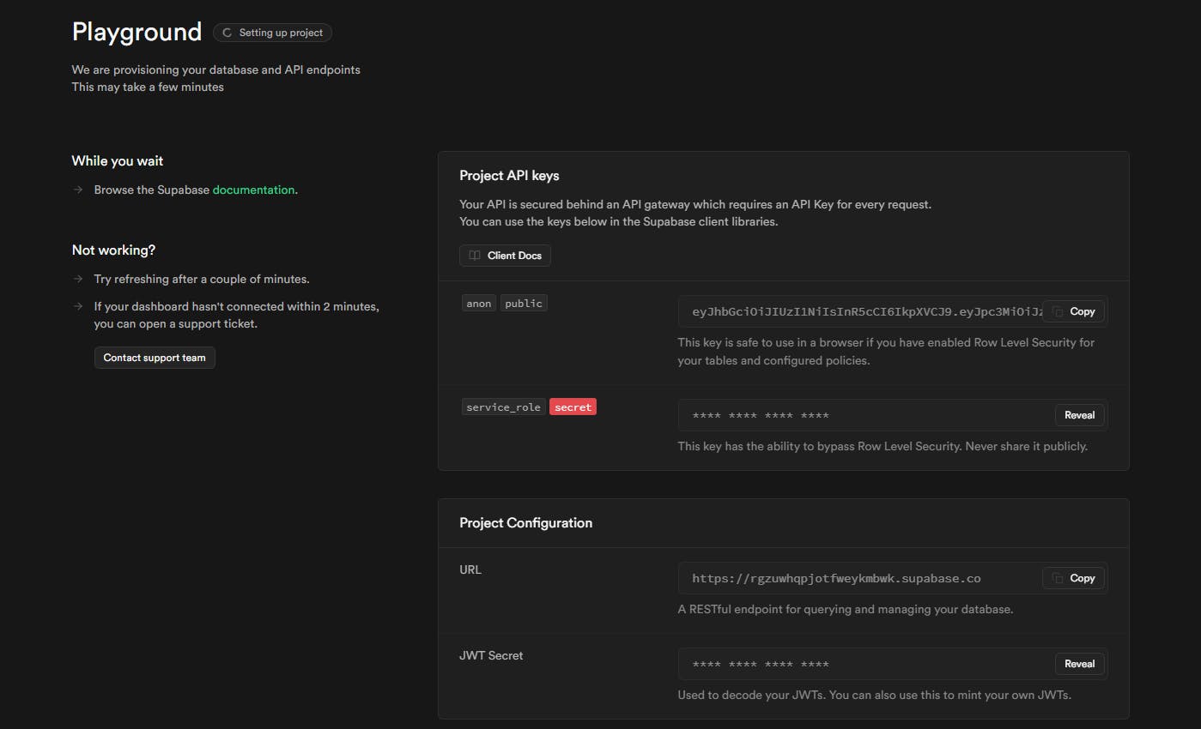Click the spinner icon in Setting up project badge
This screenshot has width=1201, height=729.
coord(227,33)
